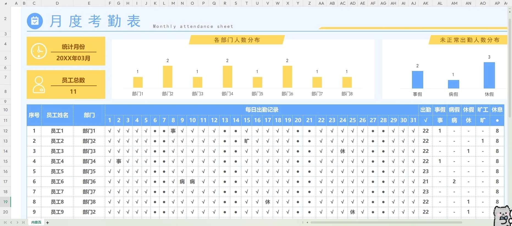Click the 休假 bar in the absence chart
This screenshot has width=512, height=226.
coord(489,75)
